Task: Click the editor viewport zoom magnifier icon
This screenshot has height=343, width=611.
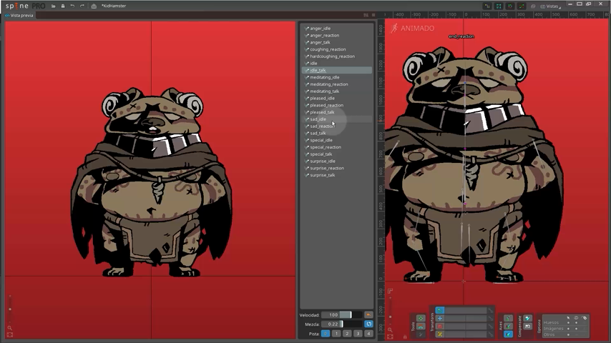Action: click(x=390, y=329)
